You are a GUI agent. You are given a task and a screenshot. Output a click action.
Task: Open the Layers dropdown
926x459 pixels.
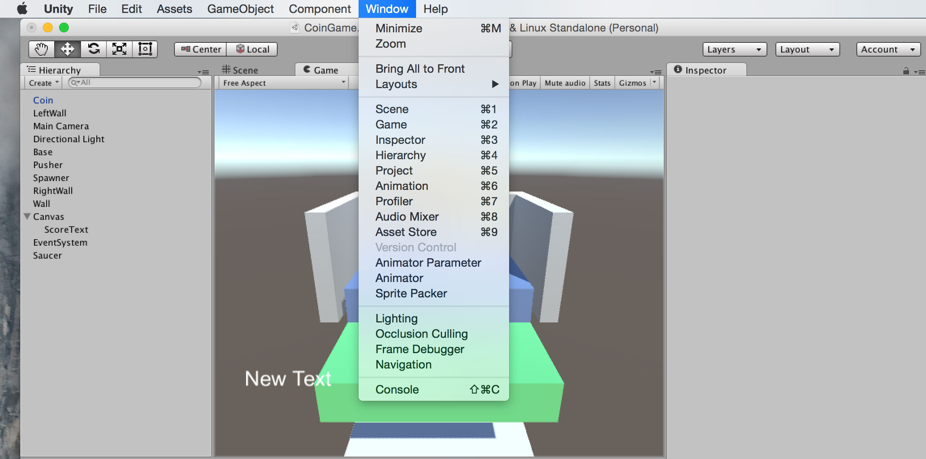[735, 49]
